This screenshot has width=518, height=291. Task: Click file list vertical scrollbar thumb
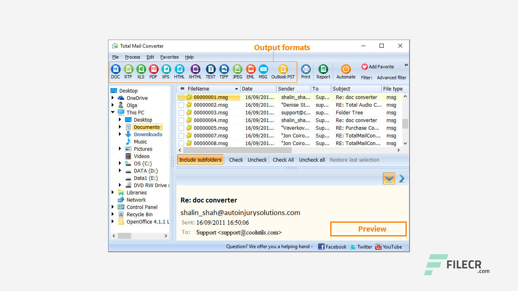coord(405,123)
